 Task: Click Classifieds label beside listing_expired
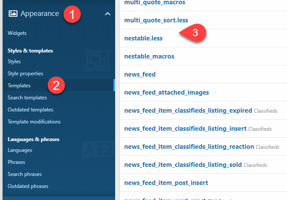pos(266,111)
